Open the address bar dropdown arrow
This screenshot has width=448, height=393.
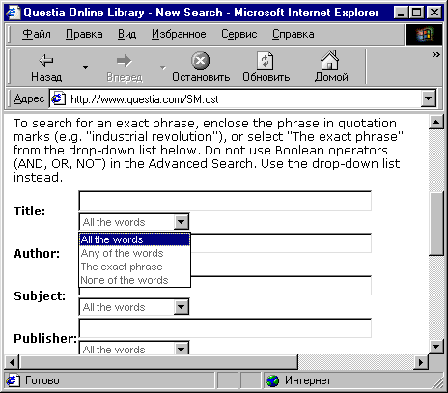coord(429,98)
